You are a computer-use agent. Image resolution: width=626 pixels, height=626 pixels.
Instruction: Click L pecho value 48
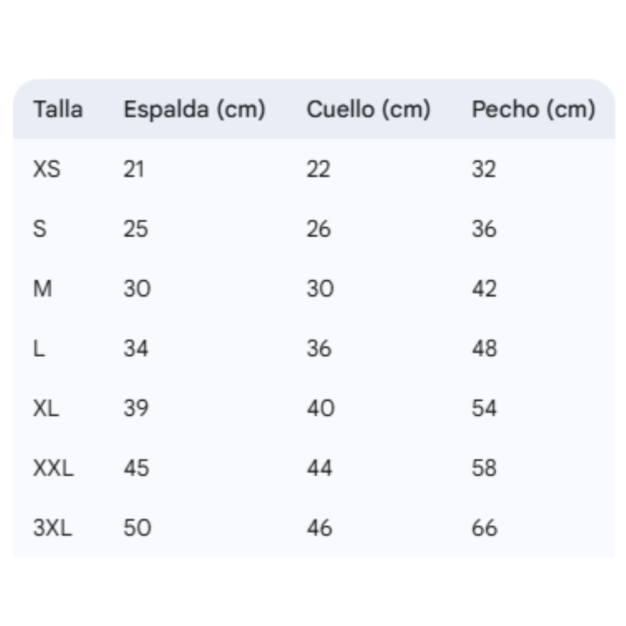(x=485, y=348)
